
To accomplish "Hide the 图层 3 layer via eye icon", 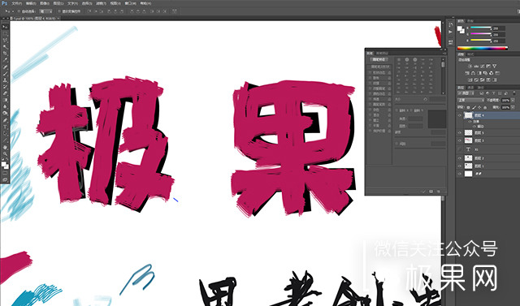I will (460, 140).
